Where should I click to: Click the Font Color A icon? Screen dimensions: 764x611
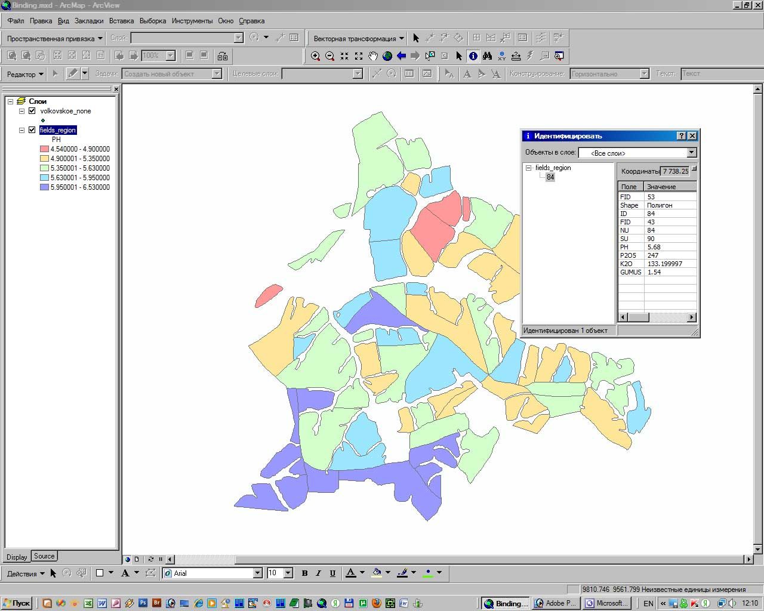pos(351,573)
